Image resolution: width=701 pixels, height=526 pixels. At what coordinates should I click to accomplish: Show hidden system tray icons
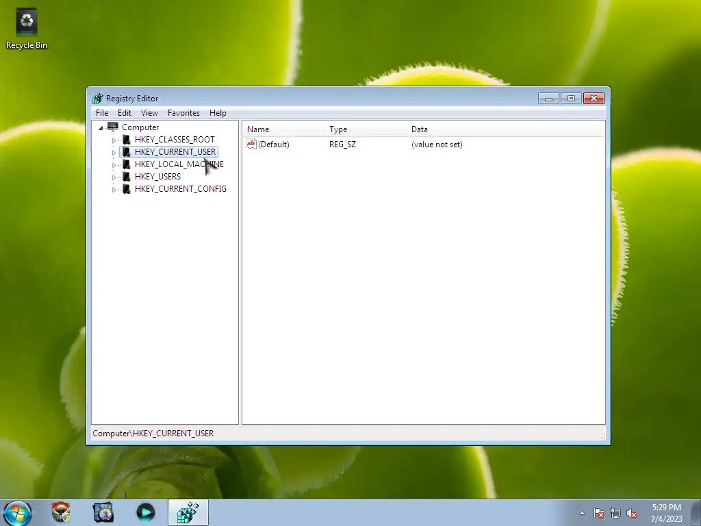click(x=582, y=513)
